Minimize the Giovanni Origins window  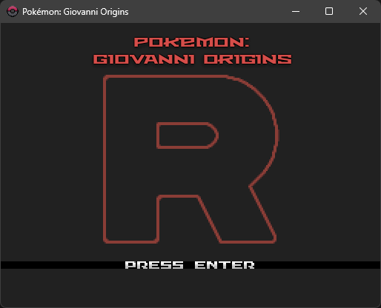(x=296, y=11)
